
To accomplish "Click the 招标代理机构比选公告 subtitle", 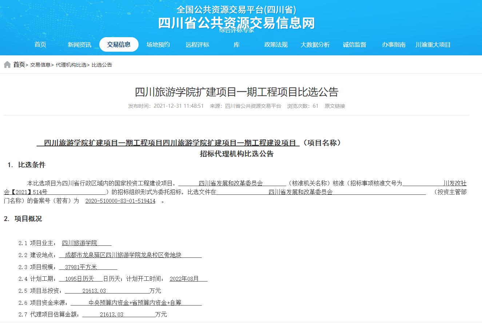I will coord(237,154).
